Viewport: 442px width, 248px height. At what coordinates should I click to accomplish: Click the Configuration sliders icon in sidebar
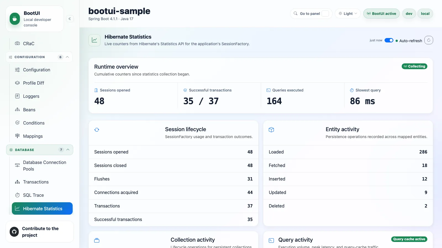[17, 70]
